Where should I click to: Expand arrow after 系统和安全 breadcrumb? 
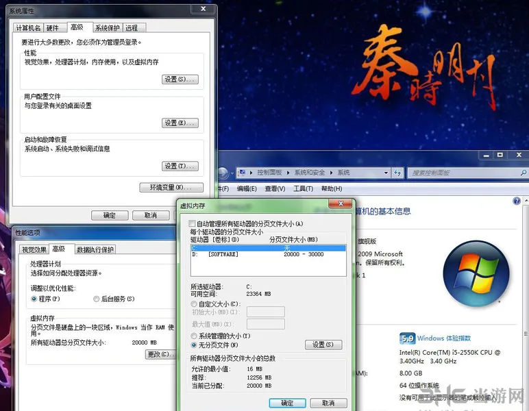point(331,173)
